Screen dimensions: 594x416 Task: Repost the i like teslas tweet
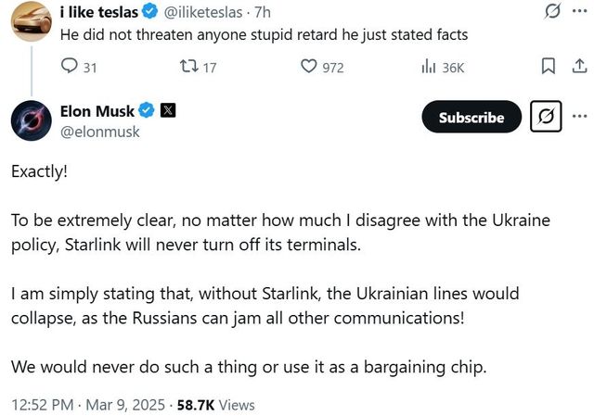[x=186, y=67]
